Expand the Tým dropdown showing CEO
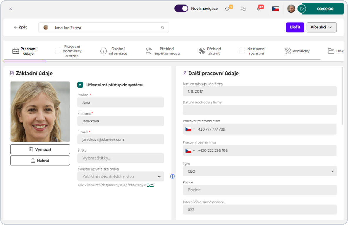 coord(260,171)
